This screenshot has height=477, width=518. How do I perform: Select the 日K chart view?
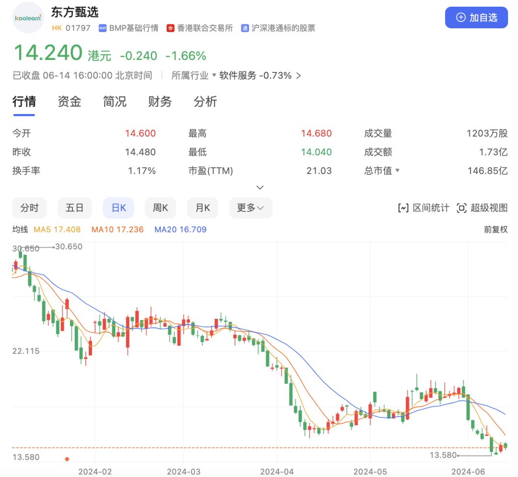(x=118, y=208)
